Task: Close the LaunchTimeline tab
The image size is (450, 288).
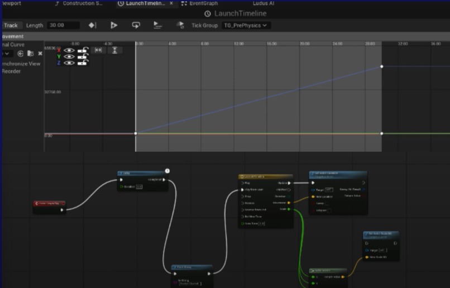Action: pyautogui.click(x=171, y=3)
